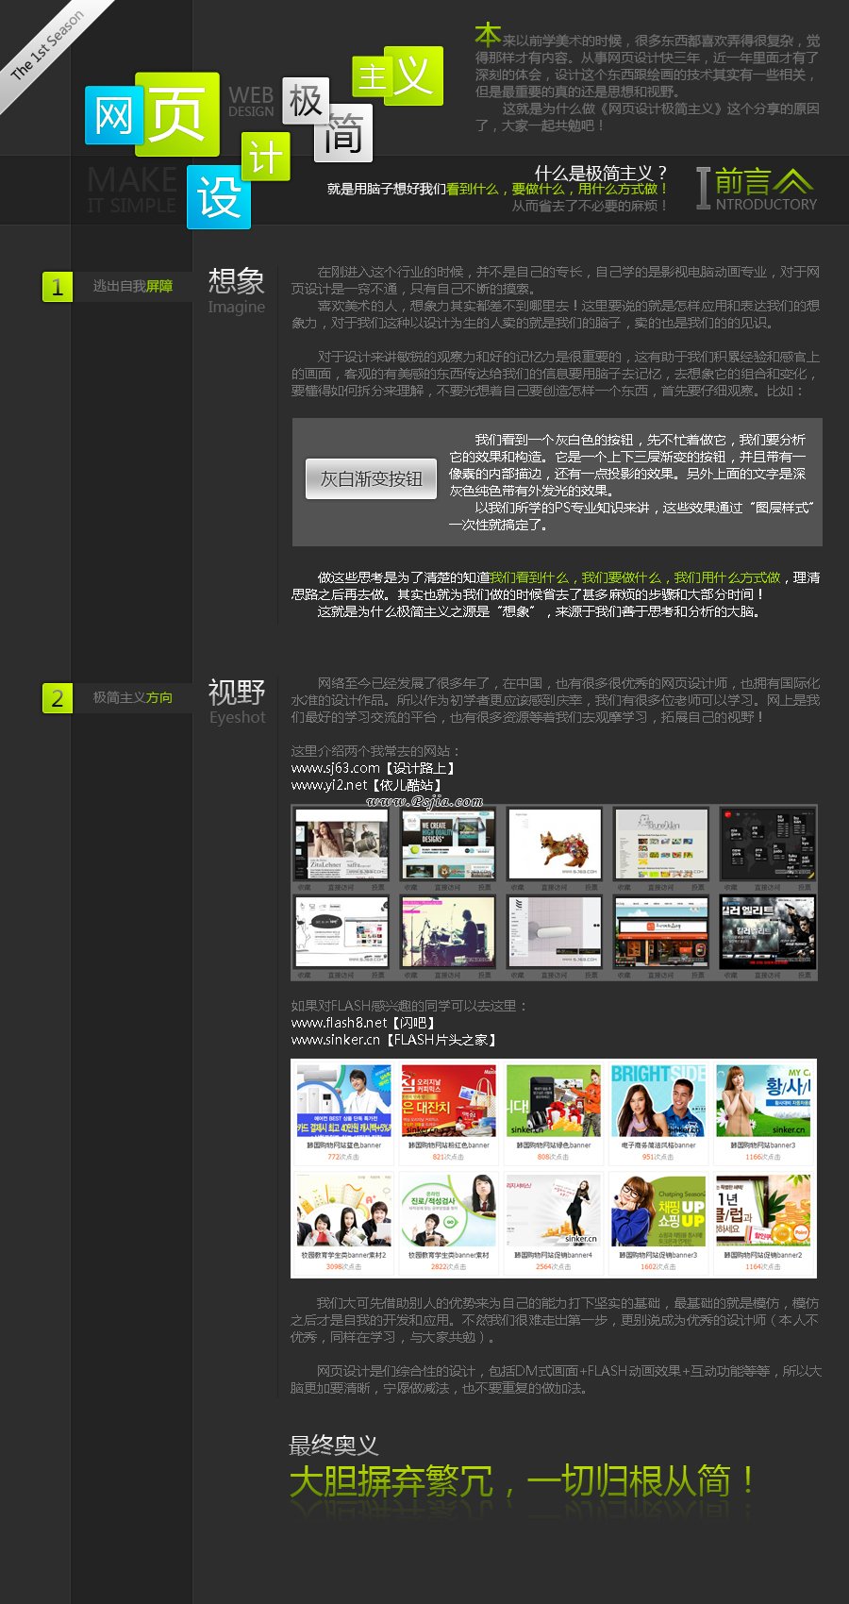This screenshot has height=1604, width=849.
Task: Click the MAKE IT SIMPLE text
Action: point(132,190)
